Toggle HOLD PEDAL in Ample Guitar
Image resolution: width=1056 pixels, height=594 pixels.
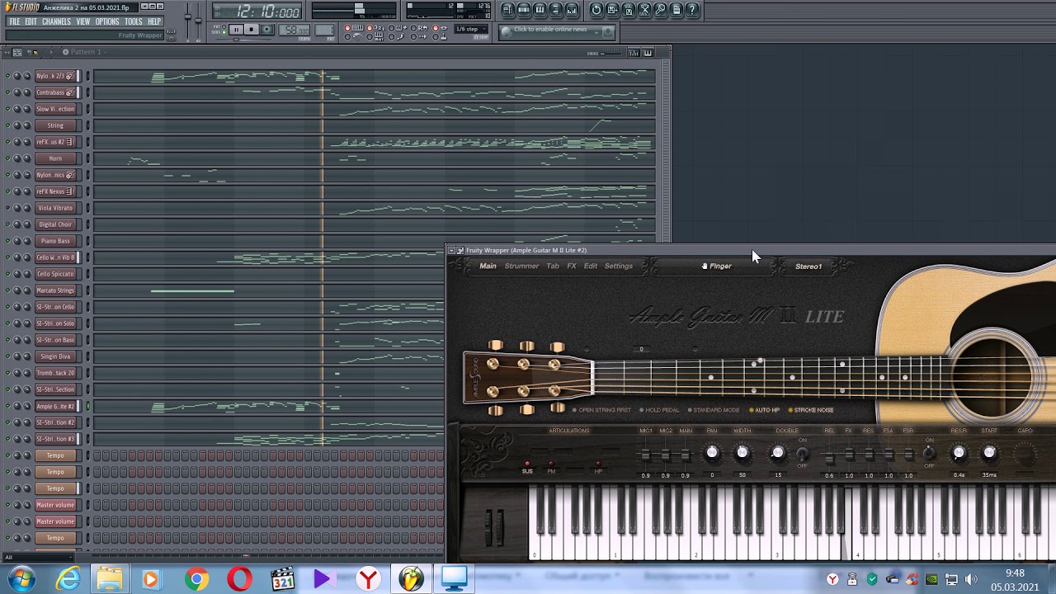pyautogui.click(x=659, y=410)
